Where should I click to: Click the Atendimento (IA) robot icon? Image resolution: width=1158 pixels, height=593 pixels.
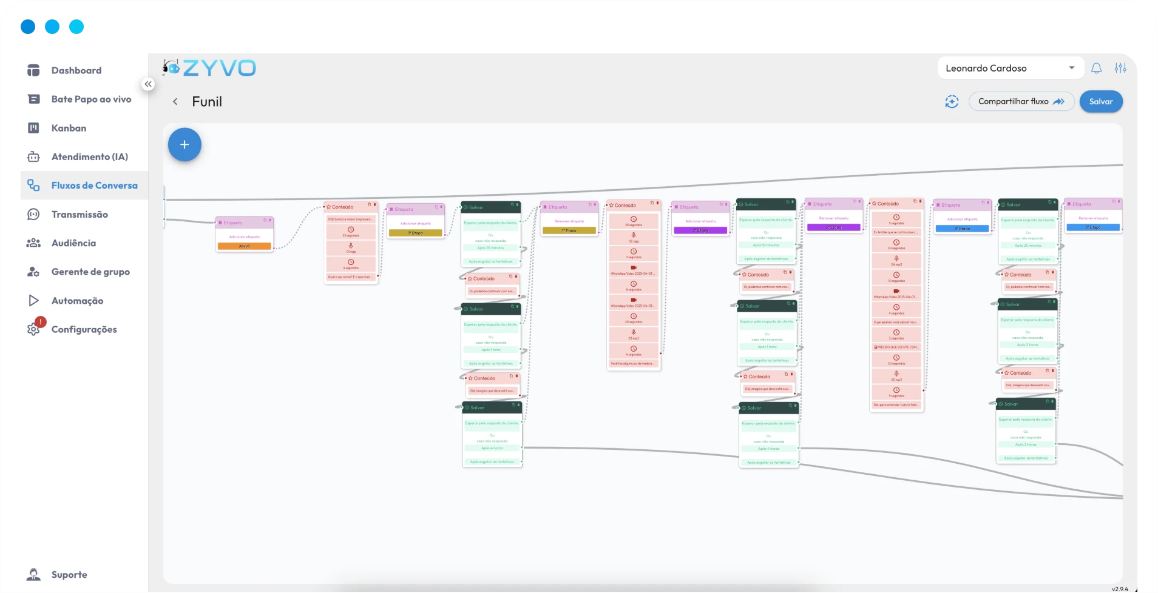[33, 157]
